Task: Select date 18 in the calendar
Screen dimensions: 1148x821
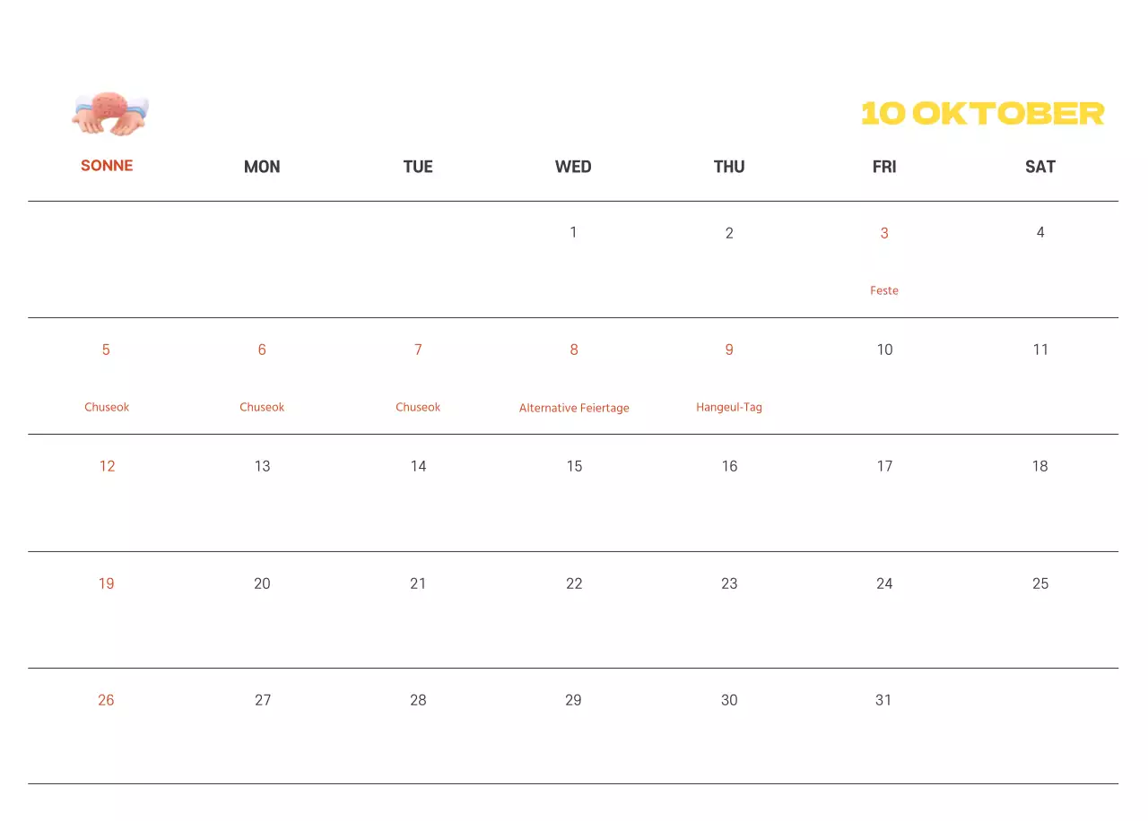Action: click(1040, 466)
